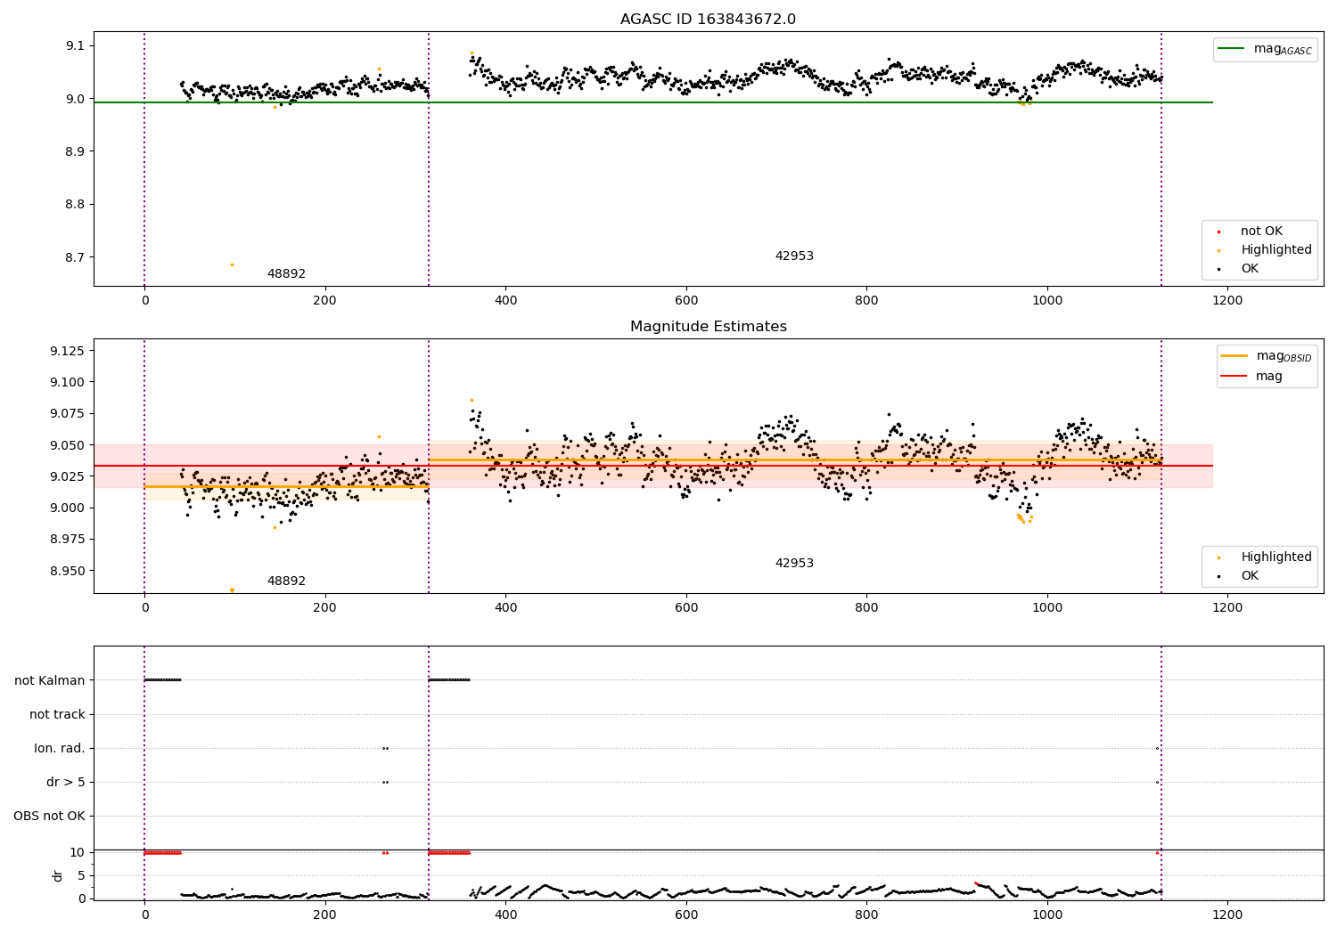
Task: Click the orange highlighted triangle at bottom of middle plot
Action: click(x=232, y=590)
